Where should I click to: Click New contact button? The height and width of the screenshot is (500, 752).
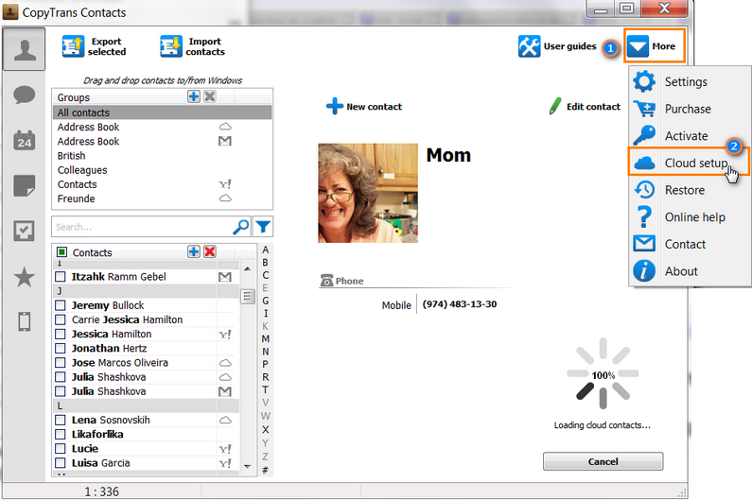click(x=364, y=107)
